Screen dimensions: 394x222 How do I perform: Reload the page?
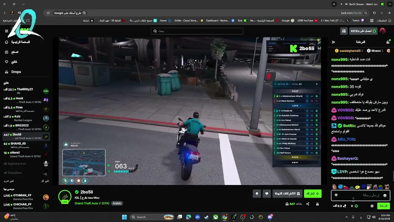point(374,13)
